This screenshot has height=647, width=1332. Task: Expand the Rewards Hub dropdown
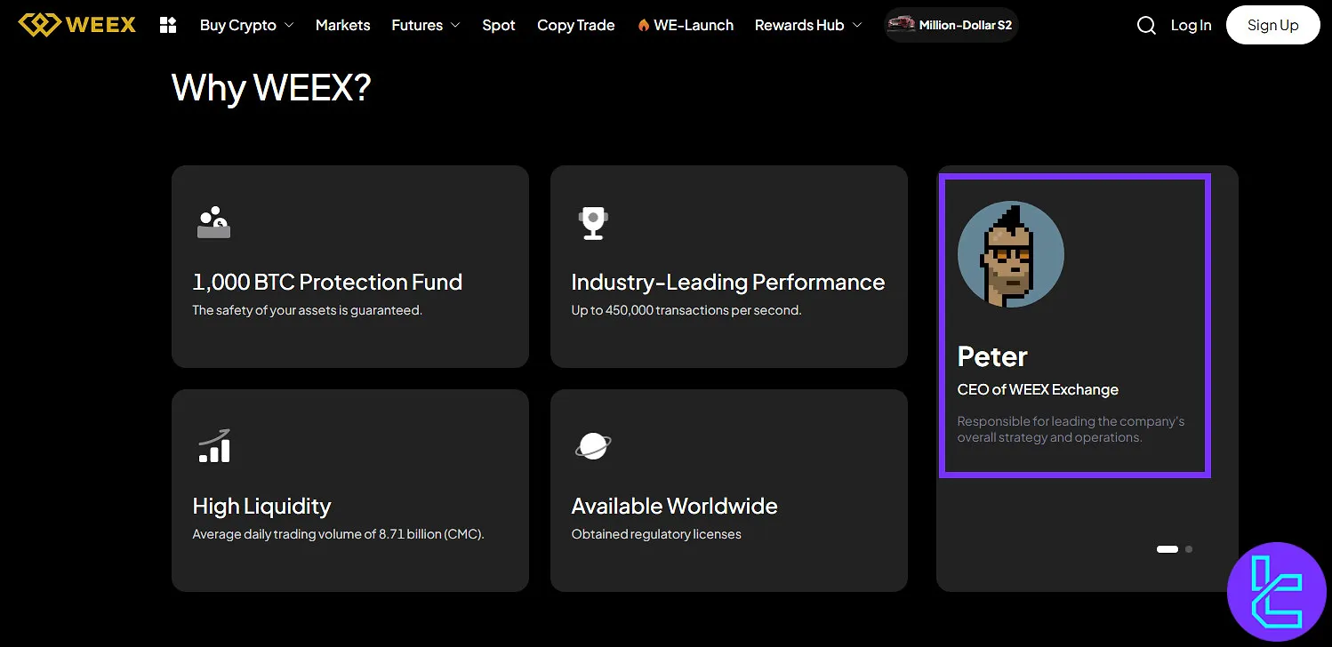[x=808, y=25]
